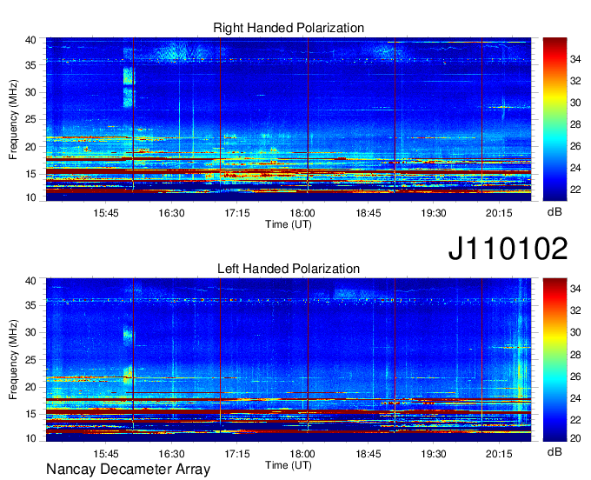The image size is (591, 480).
Task: Click the 15 MHz tick of bottom plot
Action: [31, 414]
